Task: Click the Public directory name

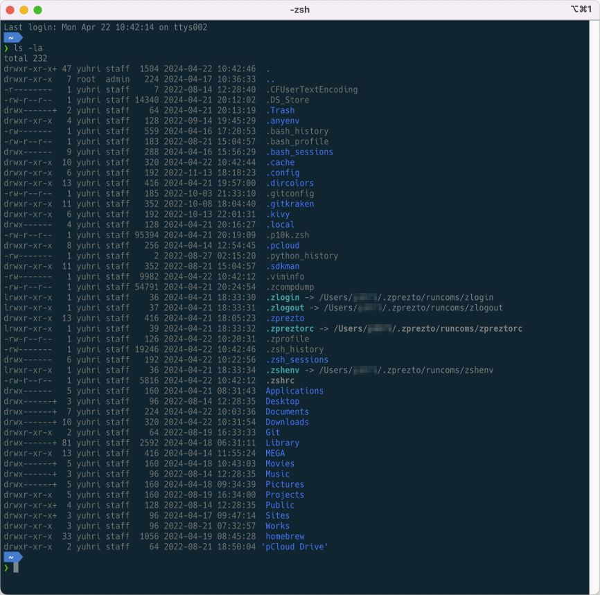Action: 280,505
